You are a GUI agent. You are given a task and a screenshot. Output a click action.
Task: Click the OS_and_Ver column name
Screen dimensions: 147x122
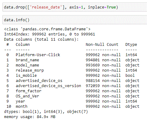[27, 96]
